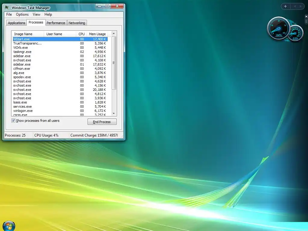Click the 5,704 K memory value
The image size is (308, 231).
[100, 106]
